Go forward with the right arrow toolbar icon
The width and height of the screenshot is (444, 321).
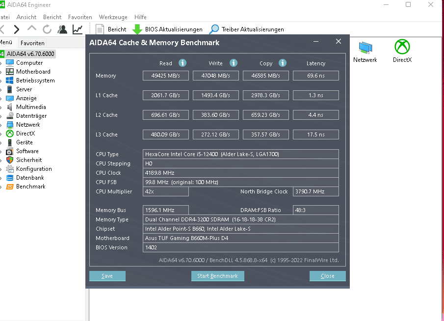tap(17, 29)
